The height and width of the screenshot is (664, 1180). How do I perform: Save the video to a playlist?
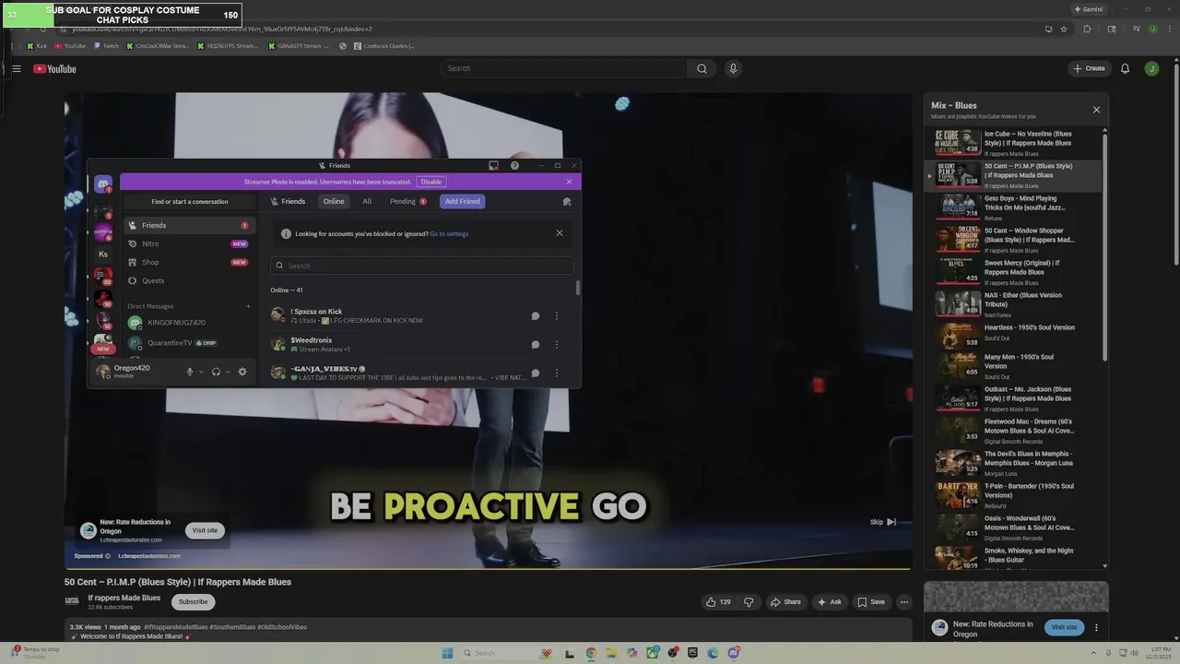pos(871,602)
